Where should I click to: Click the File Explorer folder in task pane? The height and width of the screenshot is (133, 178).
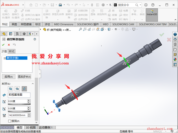point(175,49)
